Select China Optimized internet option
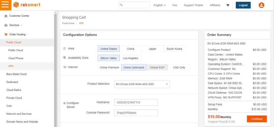The width and height of the screenshot is (274, 127). click(134, 68)
